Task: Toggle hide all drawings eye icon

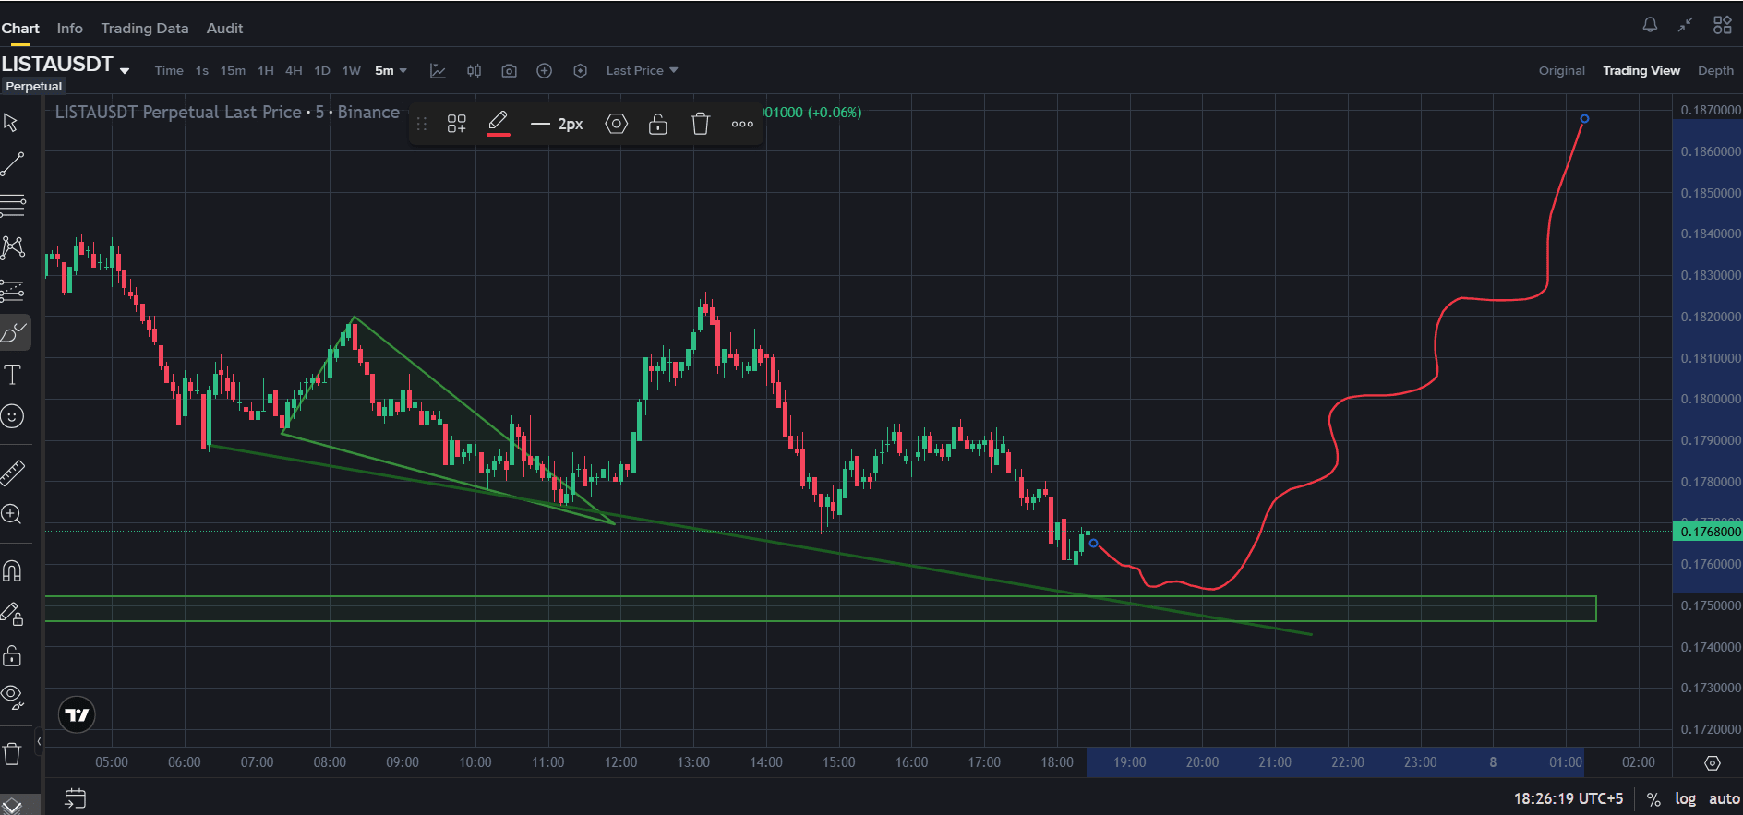Action: 13,696
